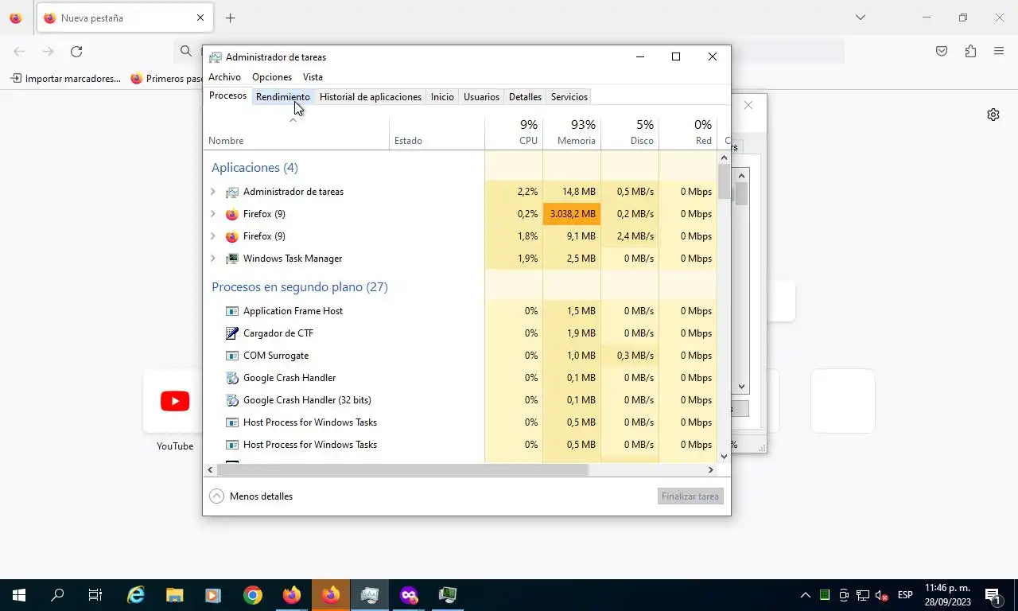Sort by the CPU column header

(514, 134)
